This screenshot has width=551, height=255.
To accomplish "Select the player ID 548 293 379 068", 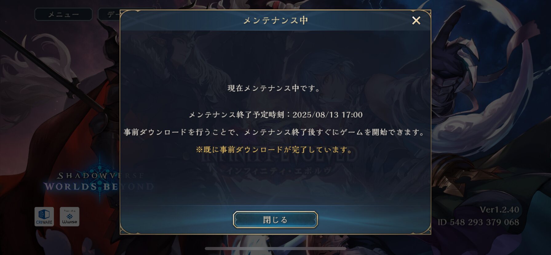I will 478,222.
